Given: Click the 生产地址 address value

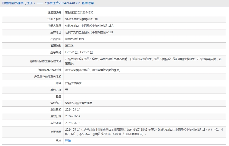Looking at the screenshot, I should pyautogui.click(x=89, y=32).
